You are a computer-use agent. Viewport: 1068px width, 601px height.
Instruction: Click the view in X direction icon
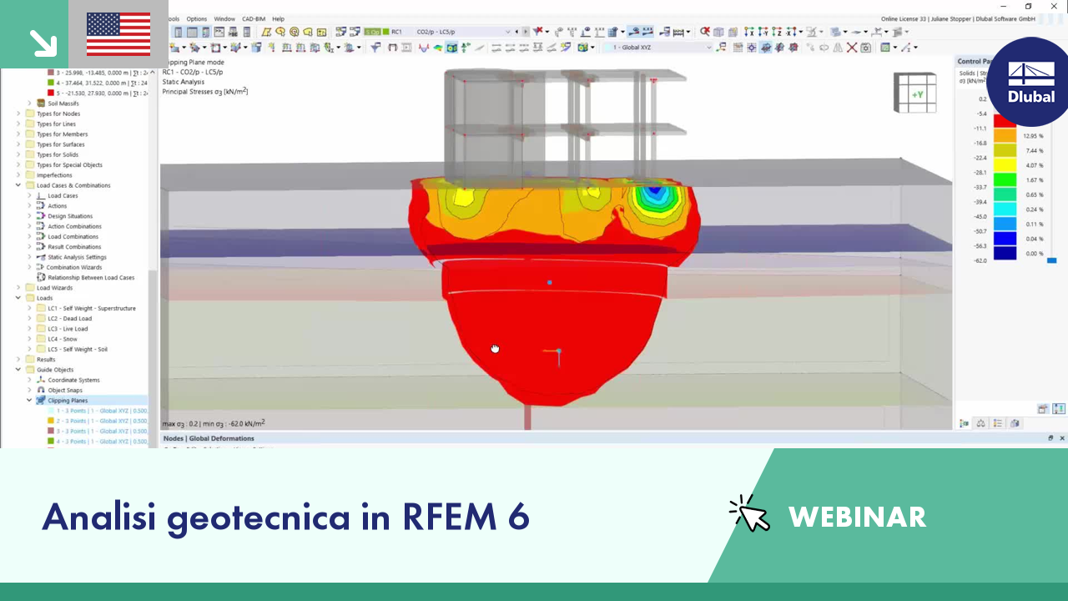749,32
